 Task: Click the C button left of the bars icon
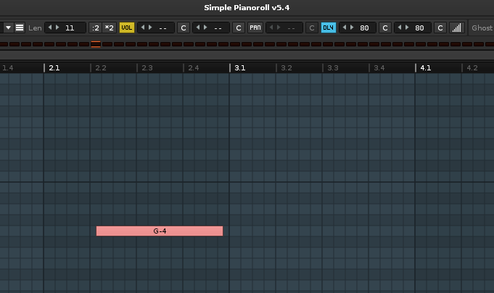click(440, 28)
